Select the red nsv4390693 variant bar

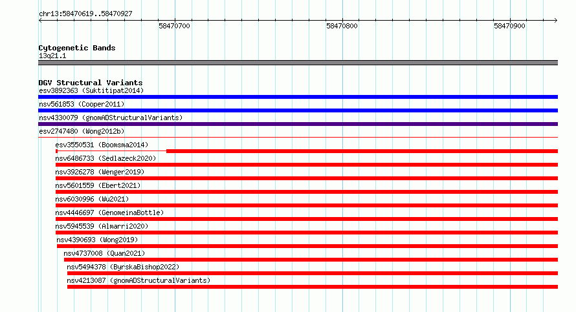(307, 246)
